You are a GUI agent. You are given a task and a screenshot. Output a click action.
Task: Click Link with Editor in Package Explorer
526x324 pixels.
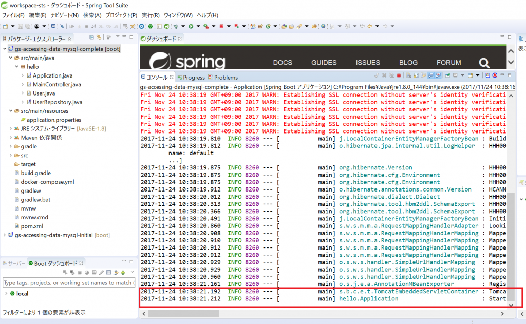pos(99,37)
